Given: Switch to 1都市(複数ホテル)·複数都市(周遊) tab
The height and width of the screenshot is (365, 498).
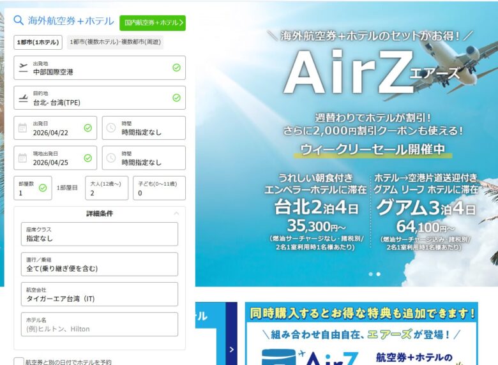Looking at the screenshot, I should 116,42.
